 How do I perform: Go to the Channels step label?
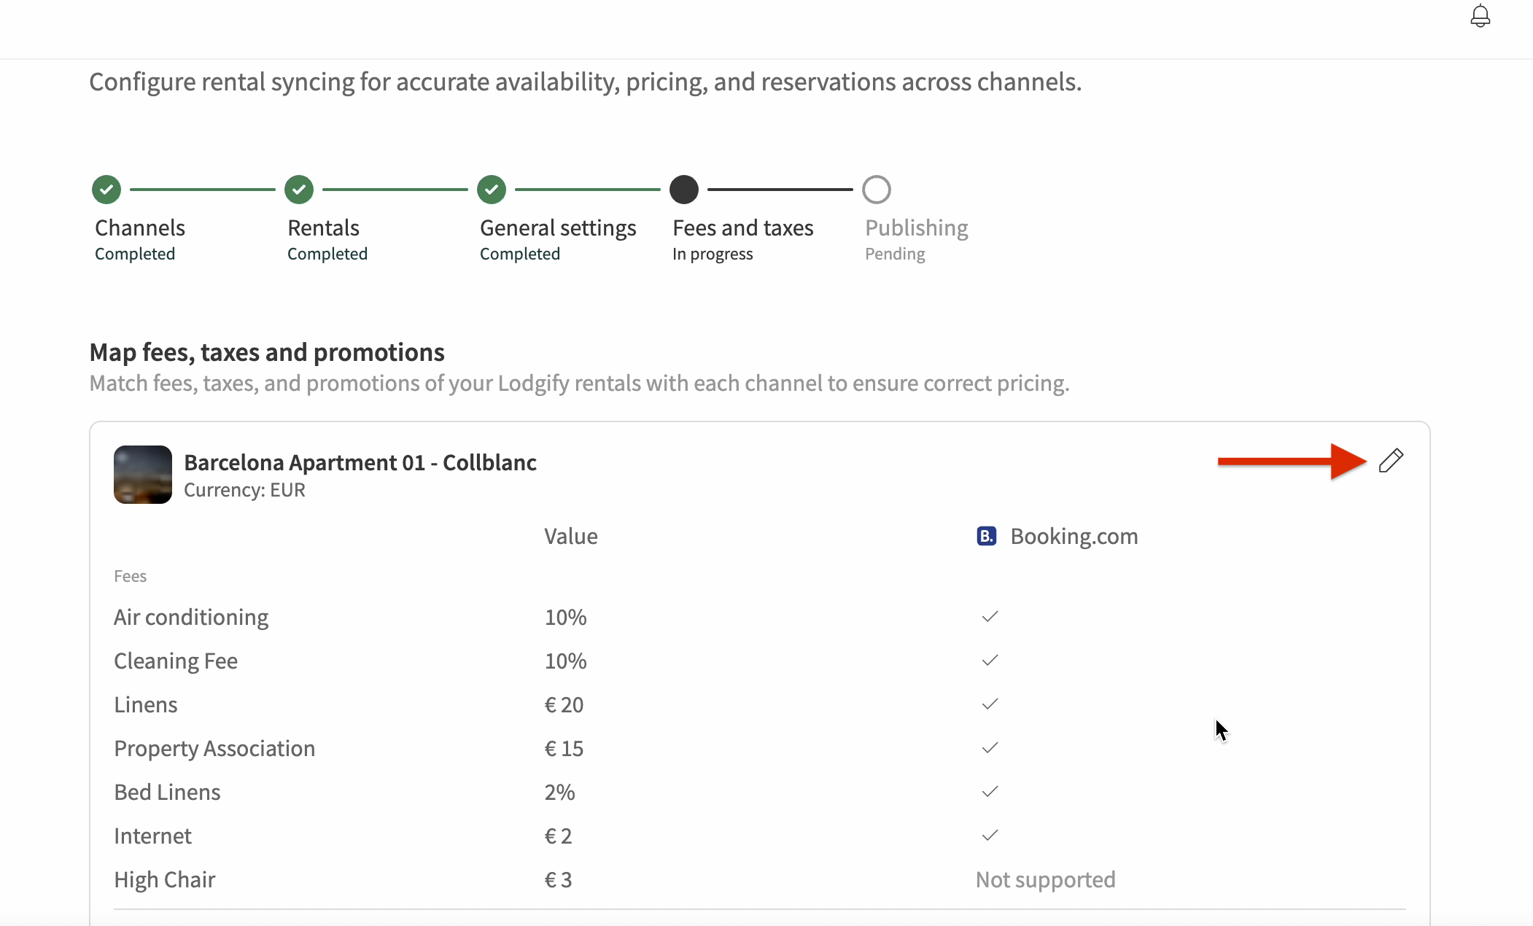pos(140,227)
